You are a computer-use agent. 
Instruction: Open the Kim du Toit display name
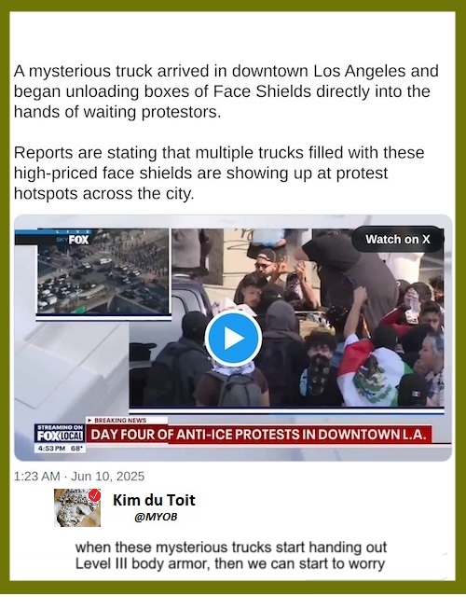coord(154,500)
